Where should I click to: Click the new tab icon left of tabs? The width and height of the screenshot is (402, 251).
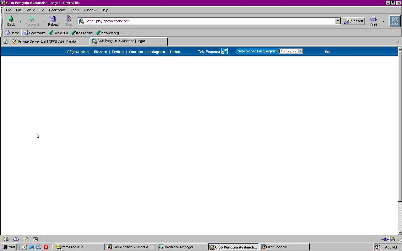[5, 41]
